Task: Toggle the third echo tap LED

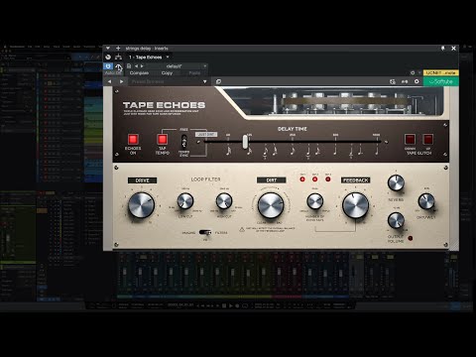Action: pyautogui.click(x=328, y=179)
